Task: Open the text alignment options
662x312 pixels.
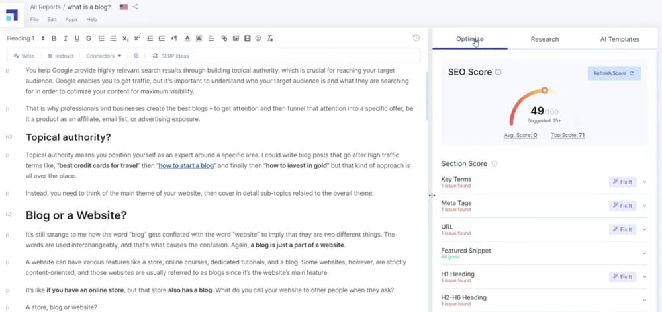Action: [x=212, y=38]
